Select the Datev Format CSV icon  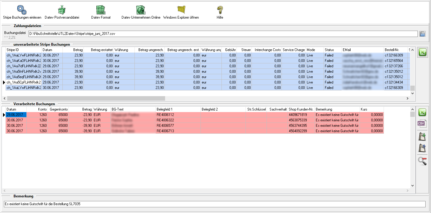tap(101, 10)
